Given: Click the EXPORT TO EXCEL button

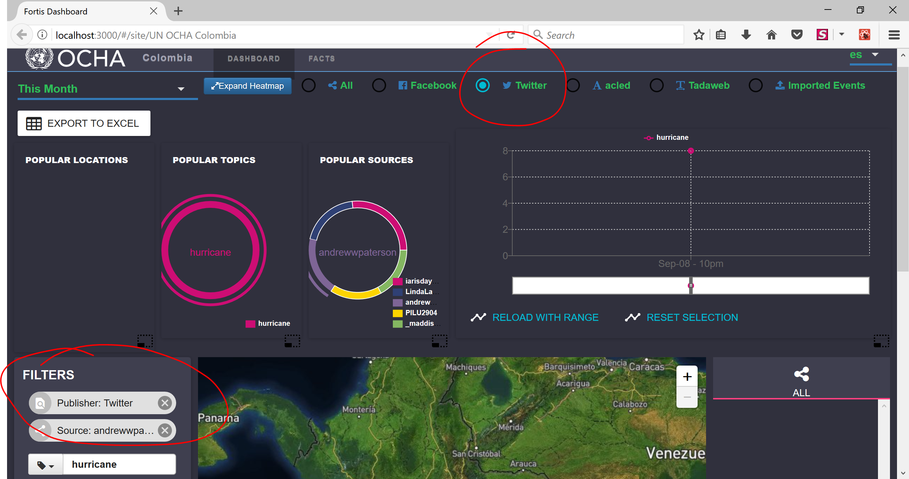Looking at the screenshot, I should [x=84, y=123].
